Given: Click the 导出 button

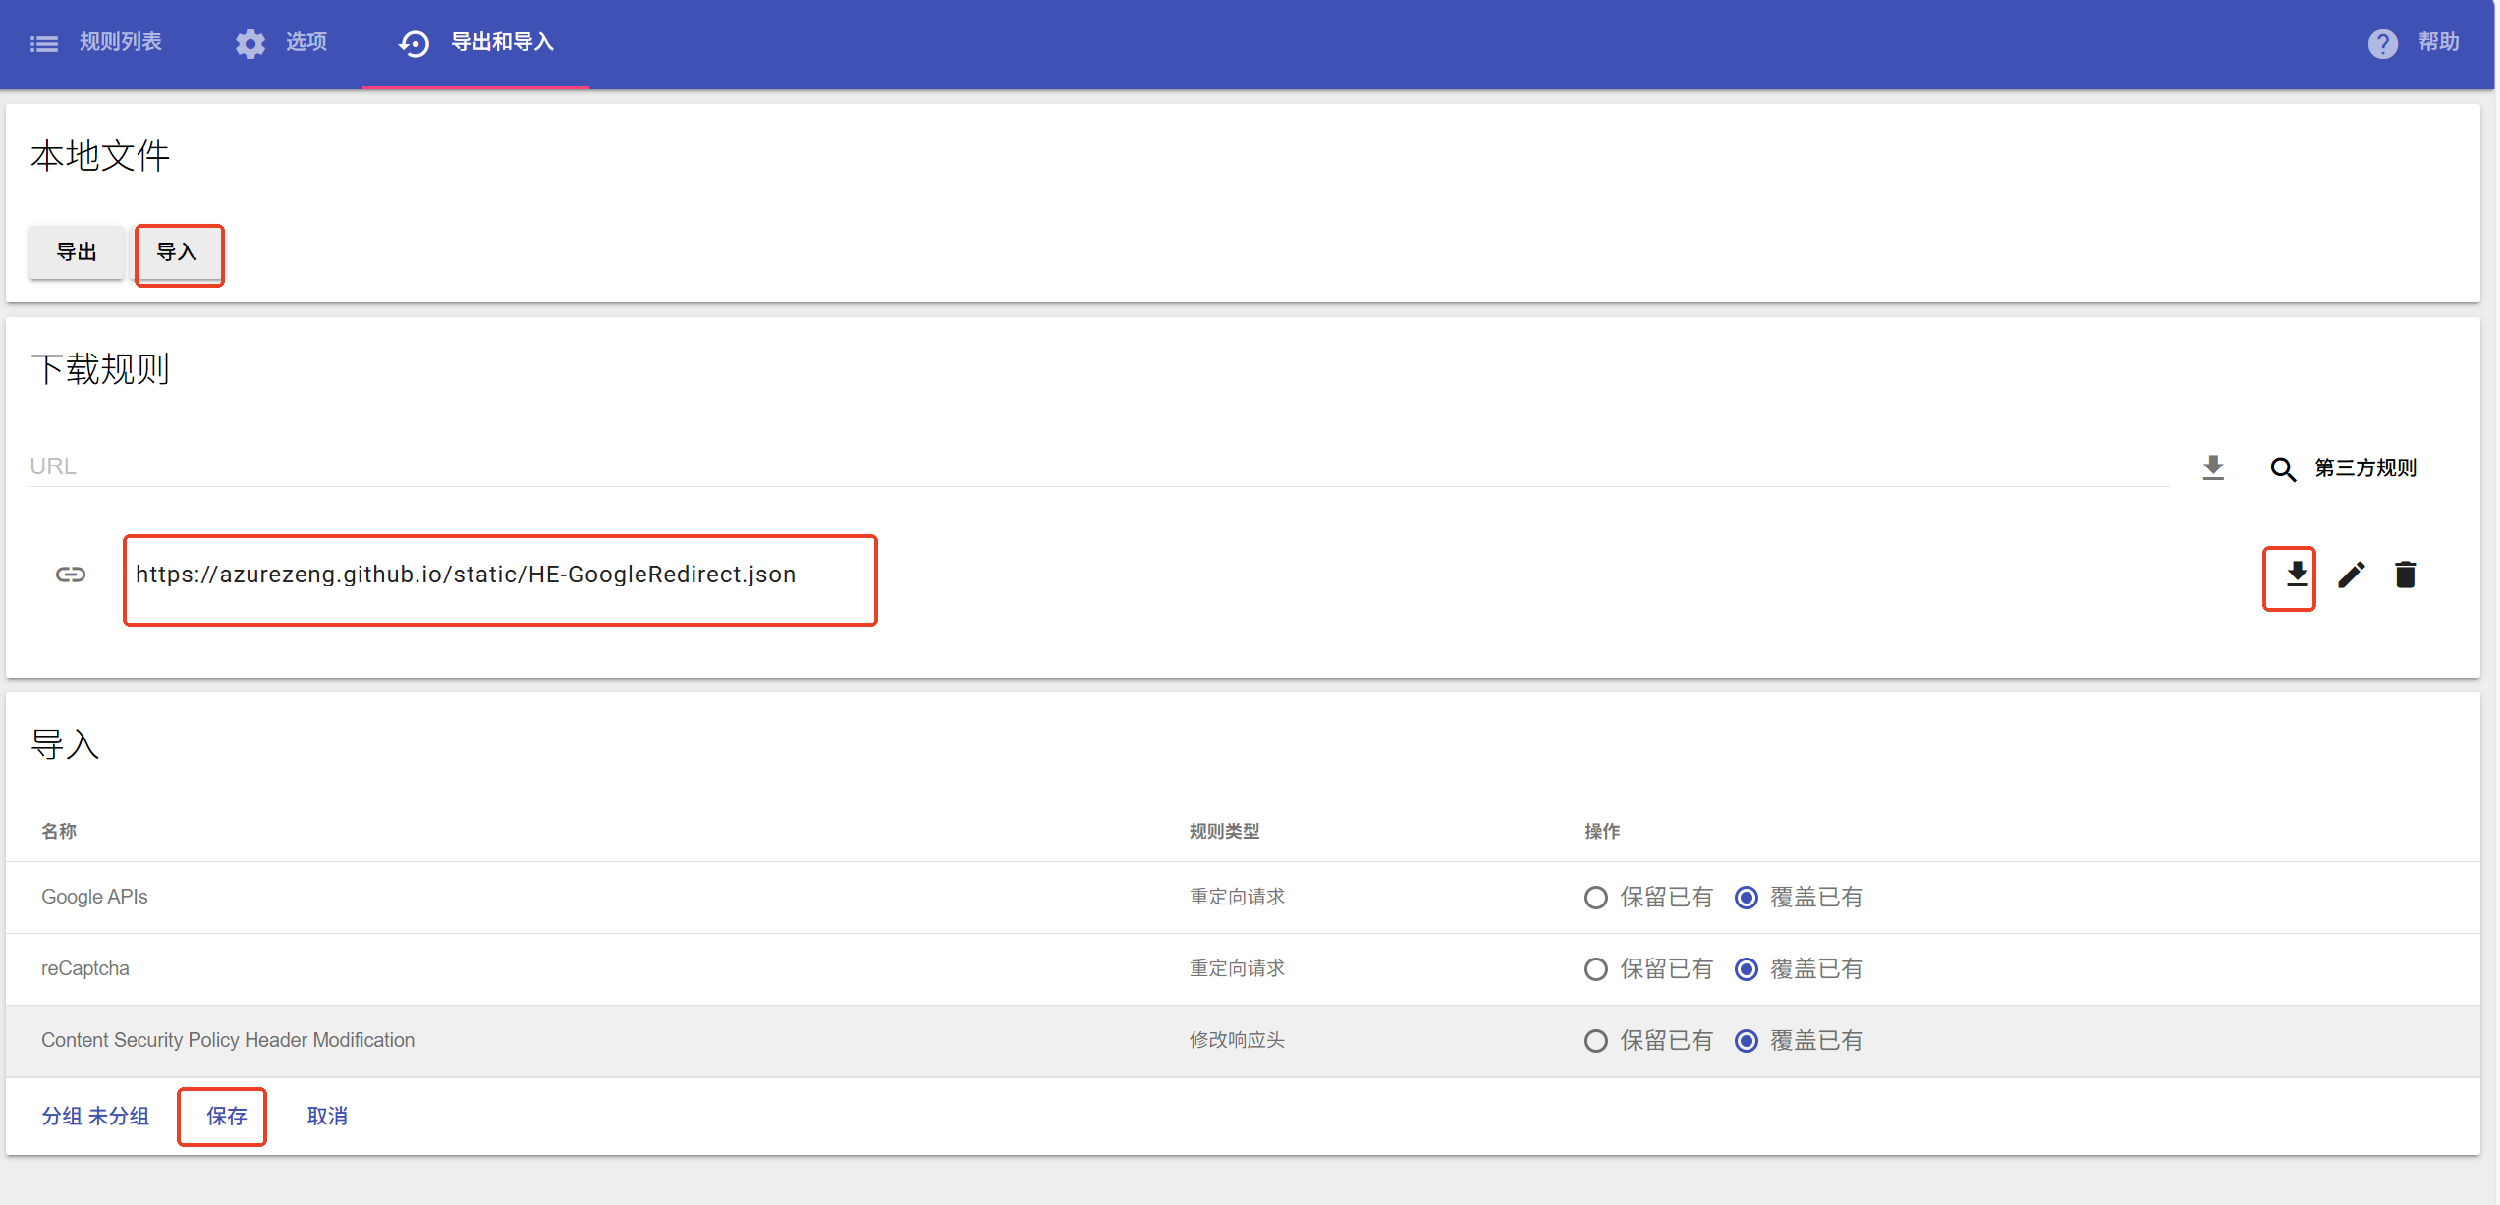Looking at the screenshot, I should [76, 252].
